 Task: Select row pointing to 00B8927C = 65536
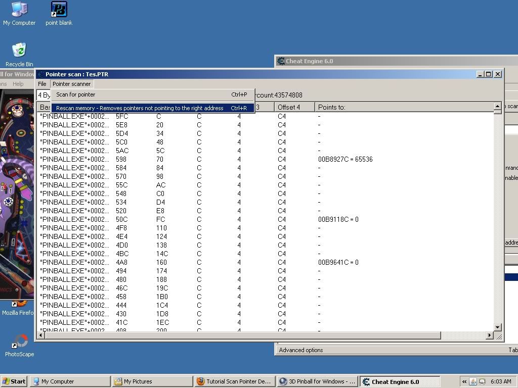click(x=266, y=159)
